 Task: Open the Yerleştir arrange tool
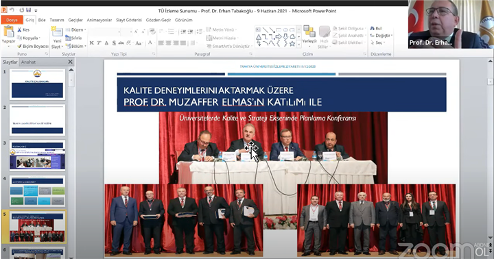[309, 35]
